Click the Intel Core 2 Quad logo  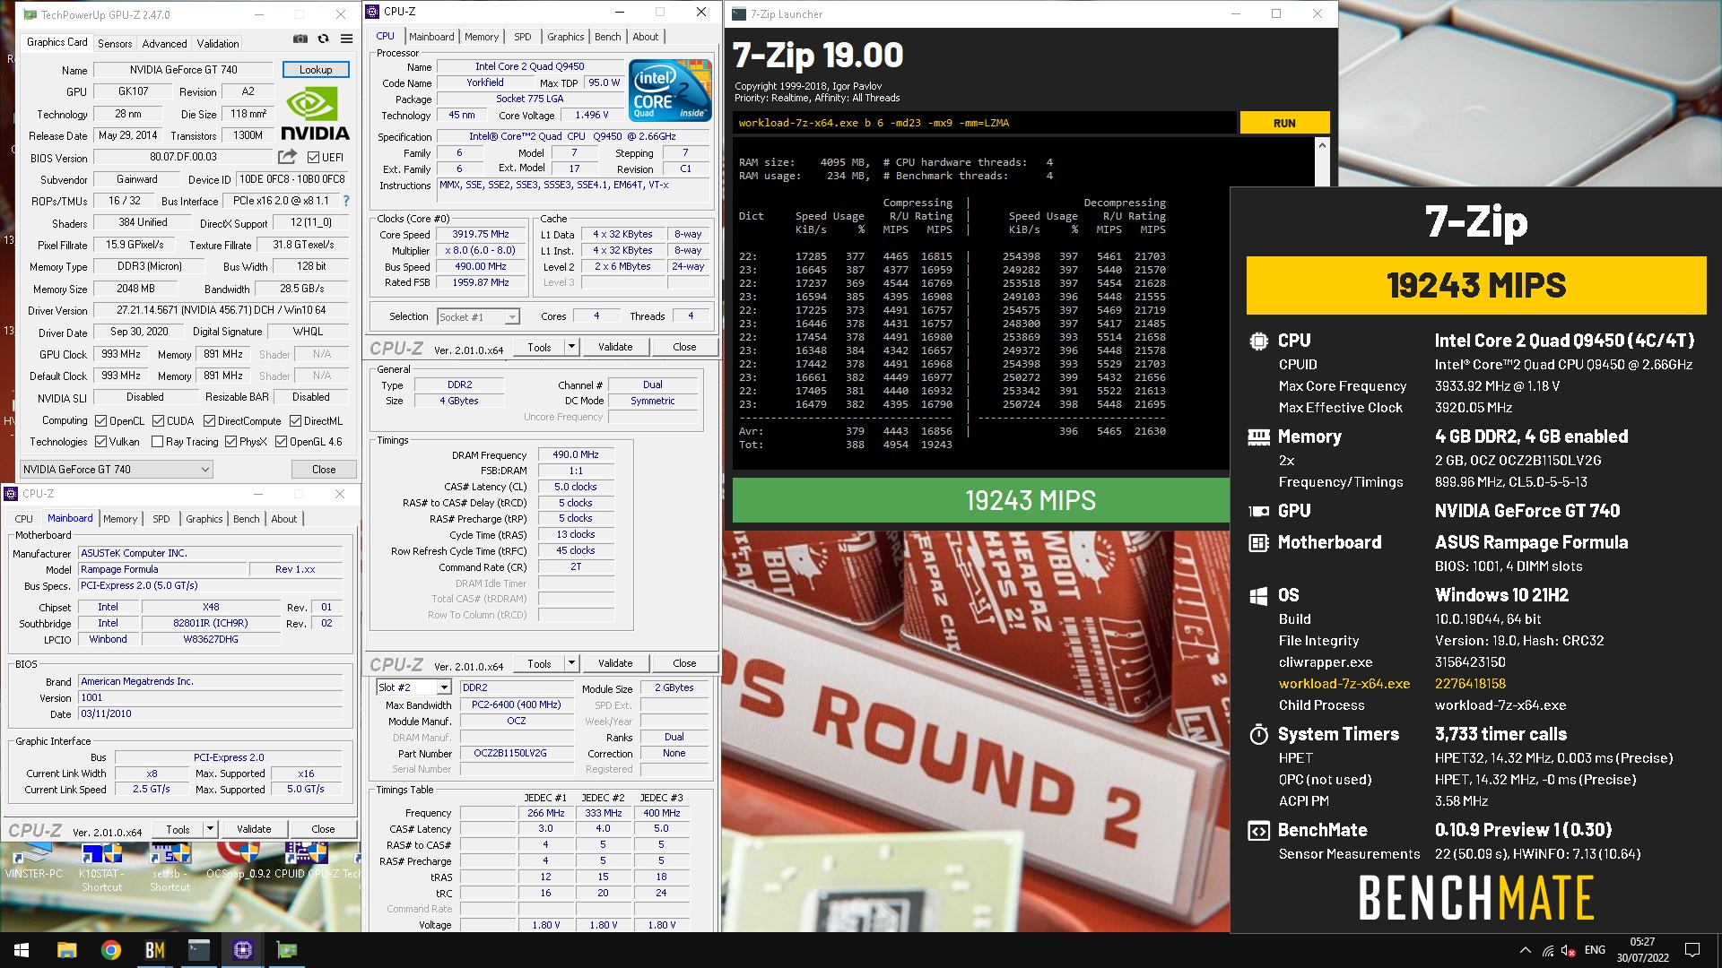tap(670, 90)
